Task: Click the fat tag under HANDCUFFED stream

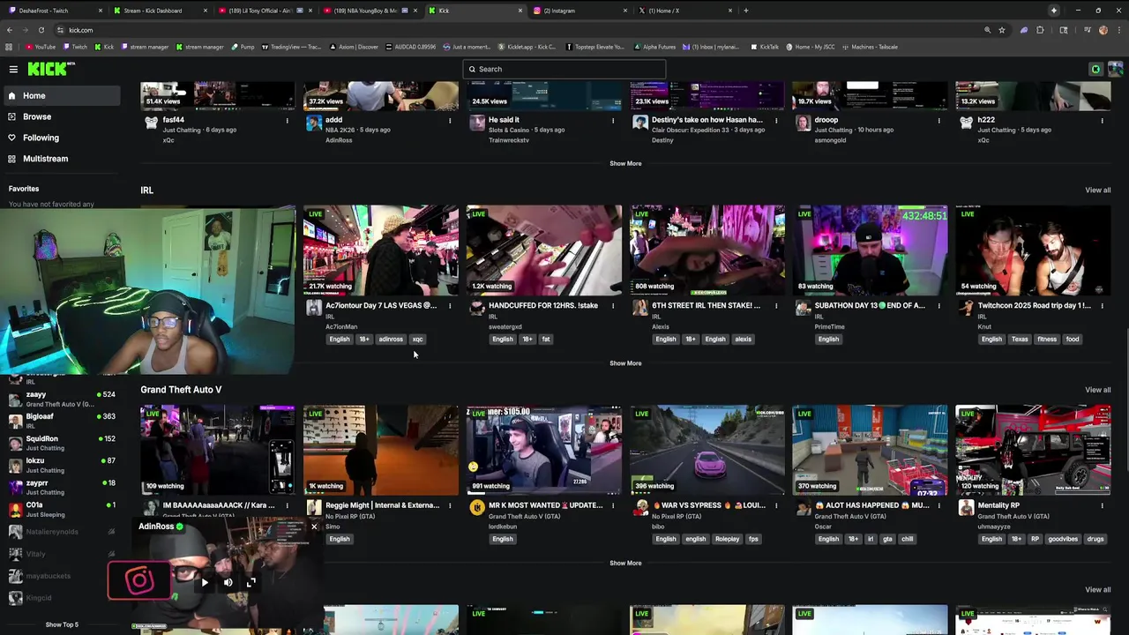Action: 546,339
